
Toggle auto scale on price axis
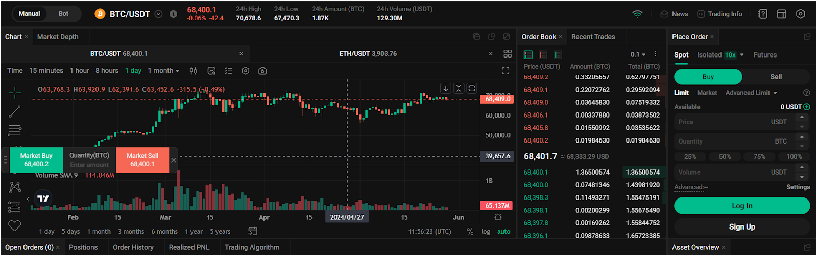504,232
